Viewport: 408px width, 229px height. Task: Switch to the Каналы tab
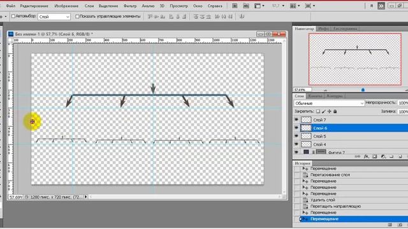[315, 96]
